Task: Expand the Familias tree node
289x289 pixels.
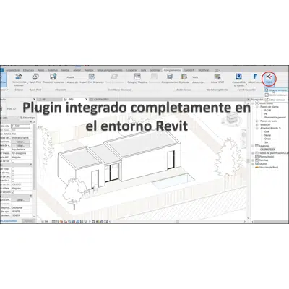Action: click(x=253, y=160)
